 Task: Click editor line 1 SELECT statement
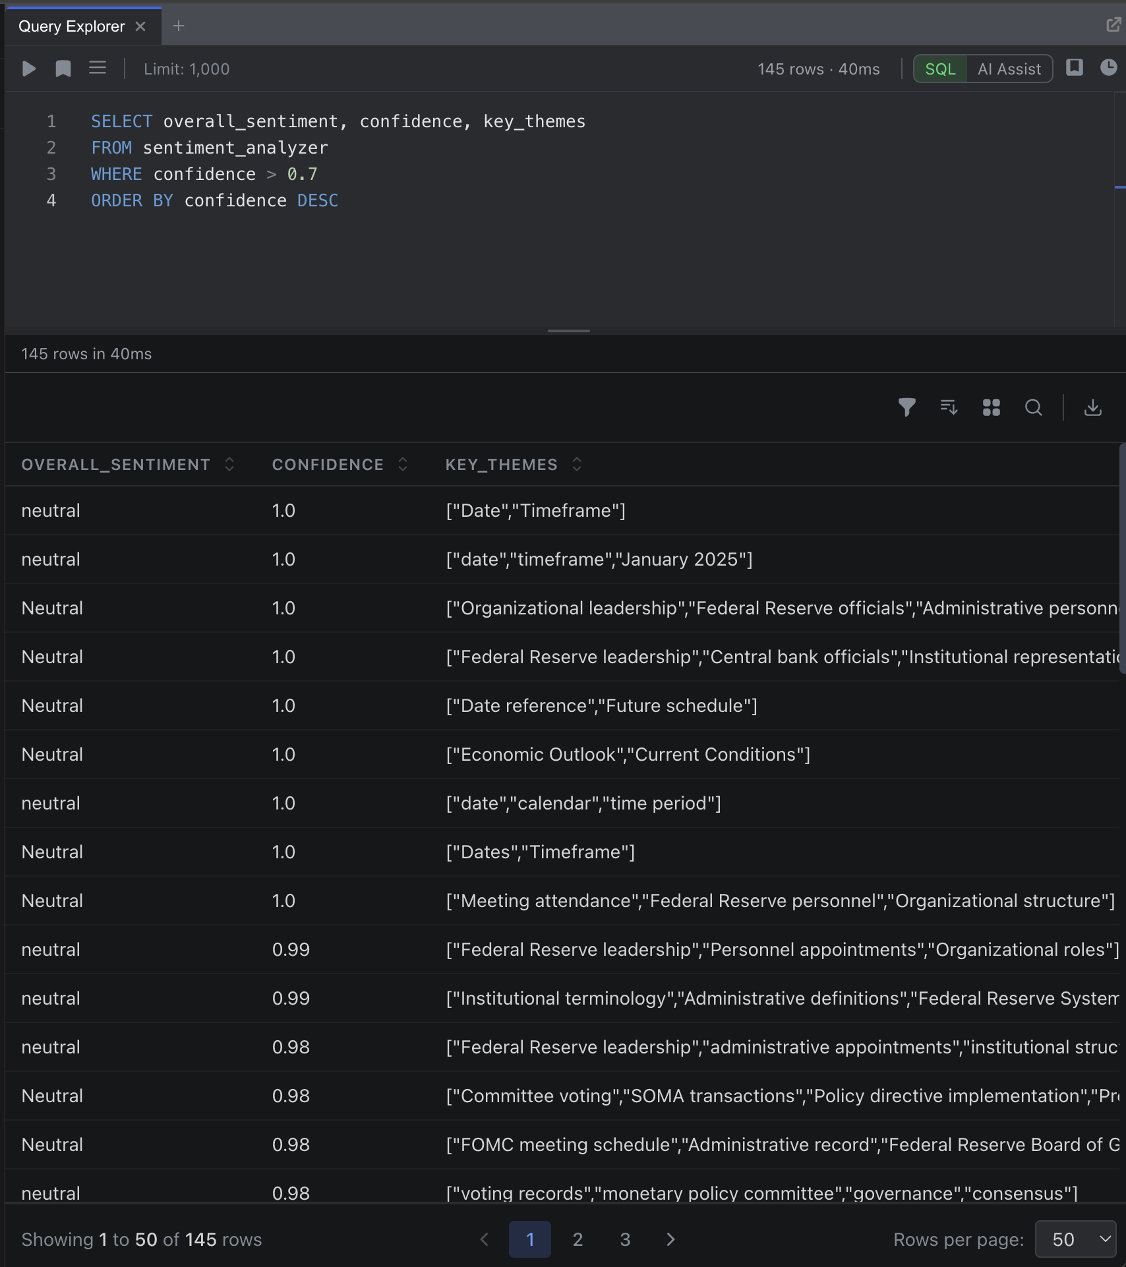(338, 121)
